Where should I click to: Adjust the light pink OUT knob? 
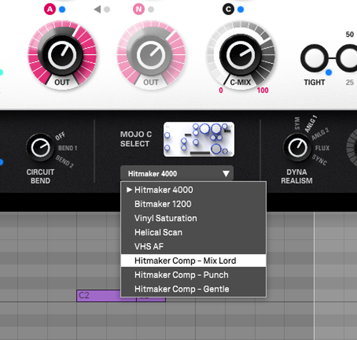tap(151, 55)
